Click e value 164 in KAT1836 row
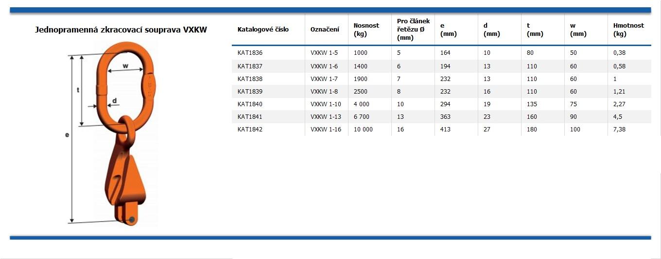Screen dimensions: 661x259 click(445, 52)
